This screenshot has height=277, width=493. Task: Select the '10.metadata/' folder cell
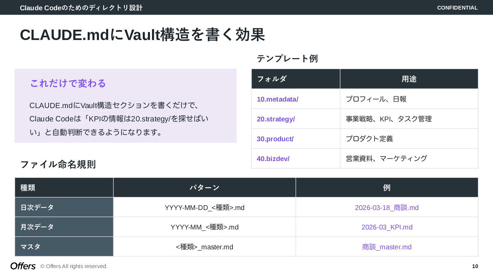(296, 99)
